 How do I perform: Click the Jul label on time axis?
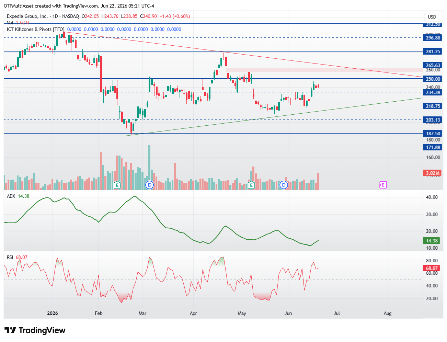click(337, 313)
